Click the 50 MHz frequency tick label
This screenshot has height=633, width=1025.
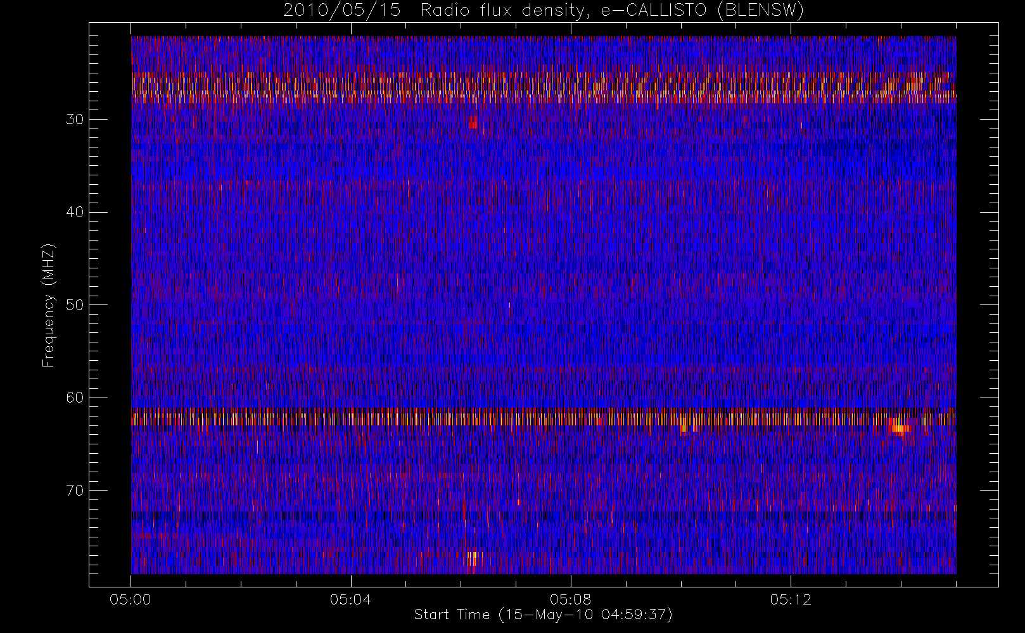click(x=75, y=305)
